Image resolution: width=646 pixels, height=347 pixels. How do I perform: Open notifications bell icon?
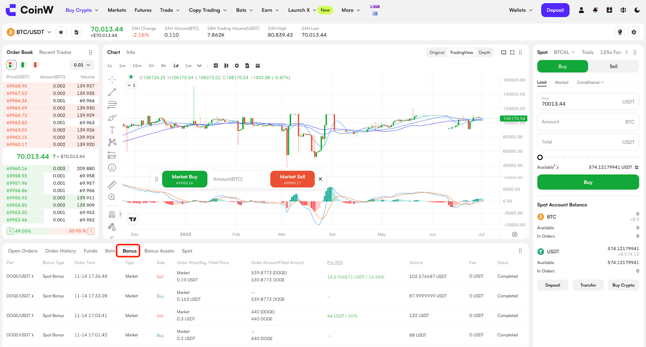tap(595, 10)
